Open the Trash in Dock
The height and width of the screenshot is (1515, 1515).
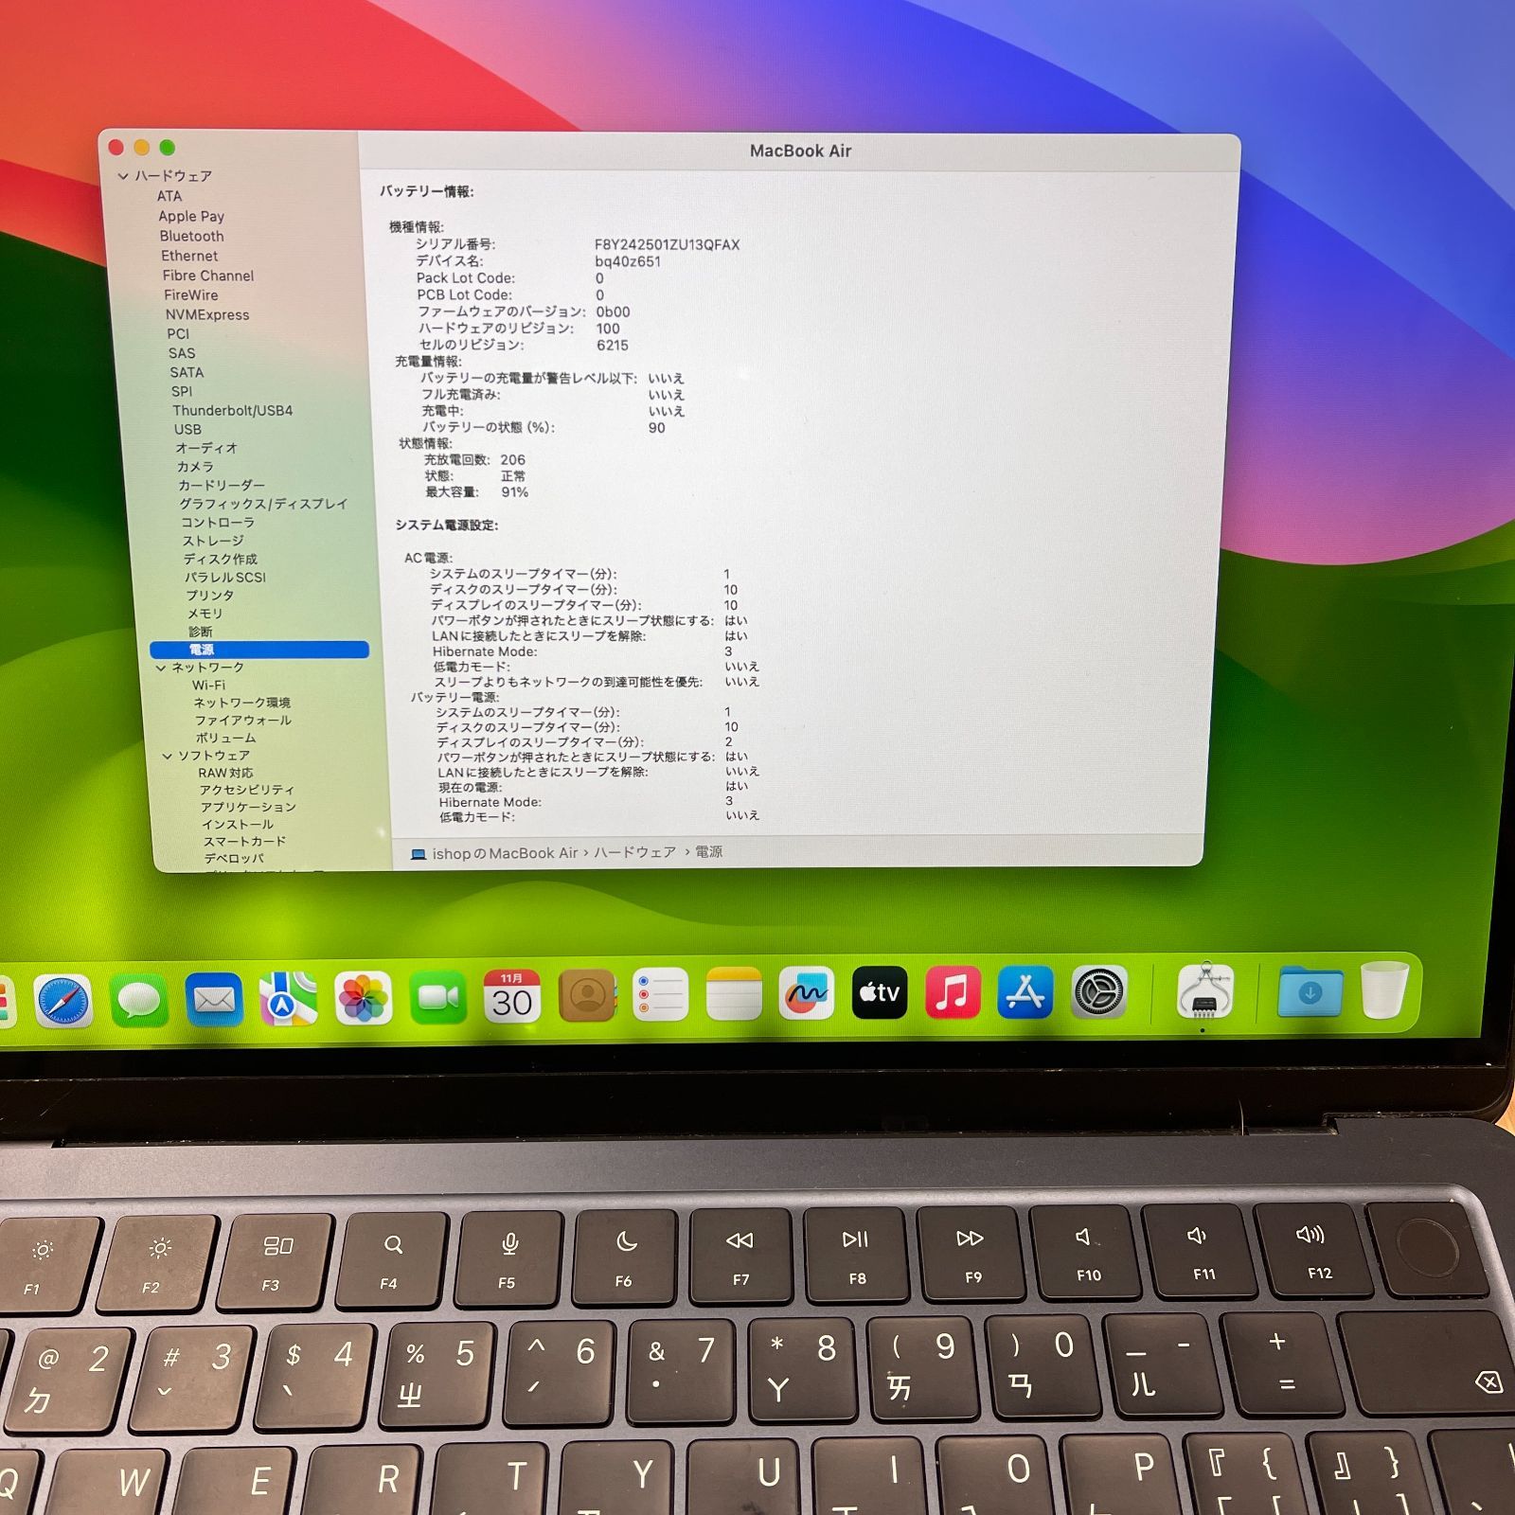[x=1383, y=990]
